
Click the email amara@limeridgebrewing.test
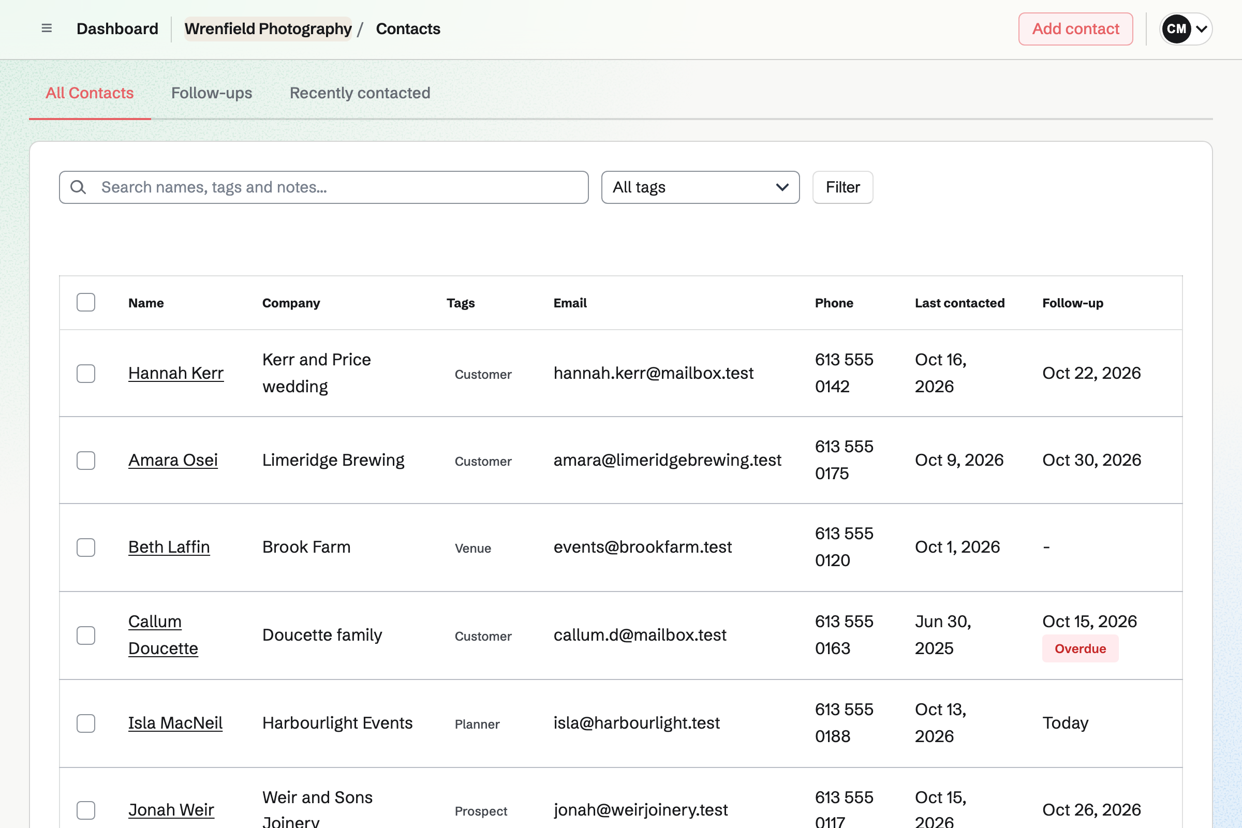coord(667,461)
